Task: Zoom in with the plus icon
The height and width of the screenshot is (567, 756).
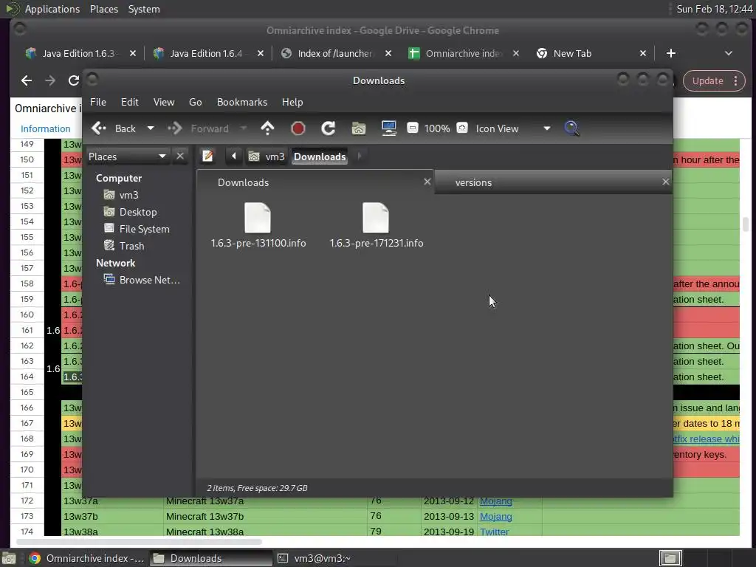Action: coord(462,128)
